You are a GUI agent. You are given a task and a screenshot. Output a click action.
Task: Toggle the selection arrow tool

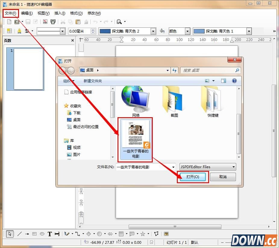(x=10, y=234)
